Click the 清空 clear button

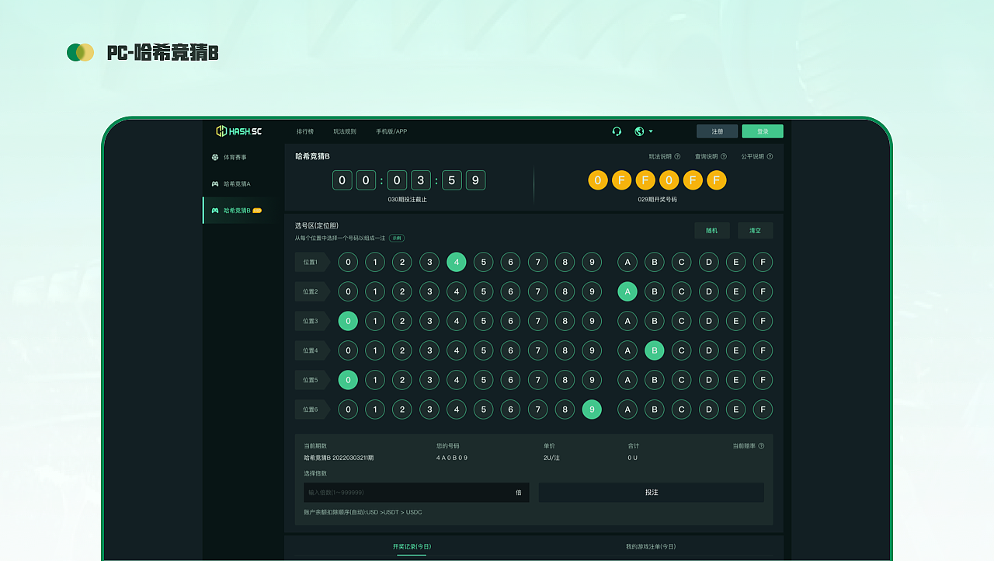tap(756, 231)
